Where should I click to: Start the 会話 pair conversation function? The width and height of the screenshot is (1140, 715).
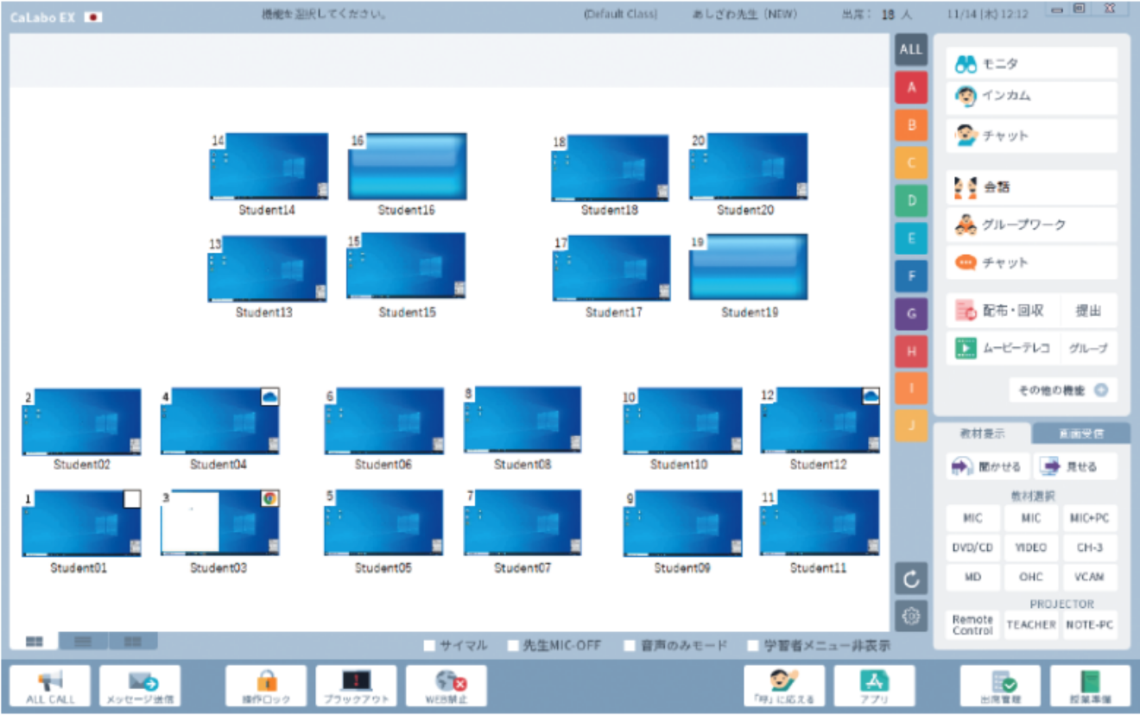pos(1032,187)
